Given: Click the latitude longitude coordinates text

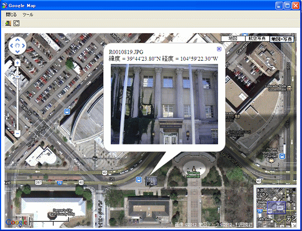Looking at the screenshot, I should 163,58.
